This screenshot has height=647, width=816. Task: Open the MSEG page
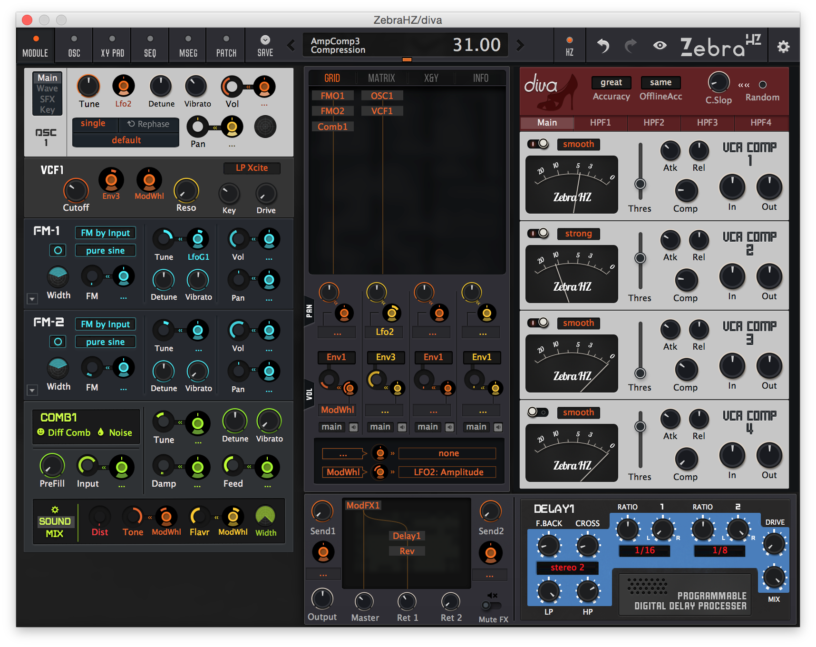[188, 46]
